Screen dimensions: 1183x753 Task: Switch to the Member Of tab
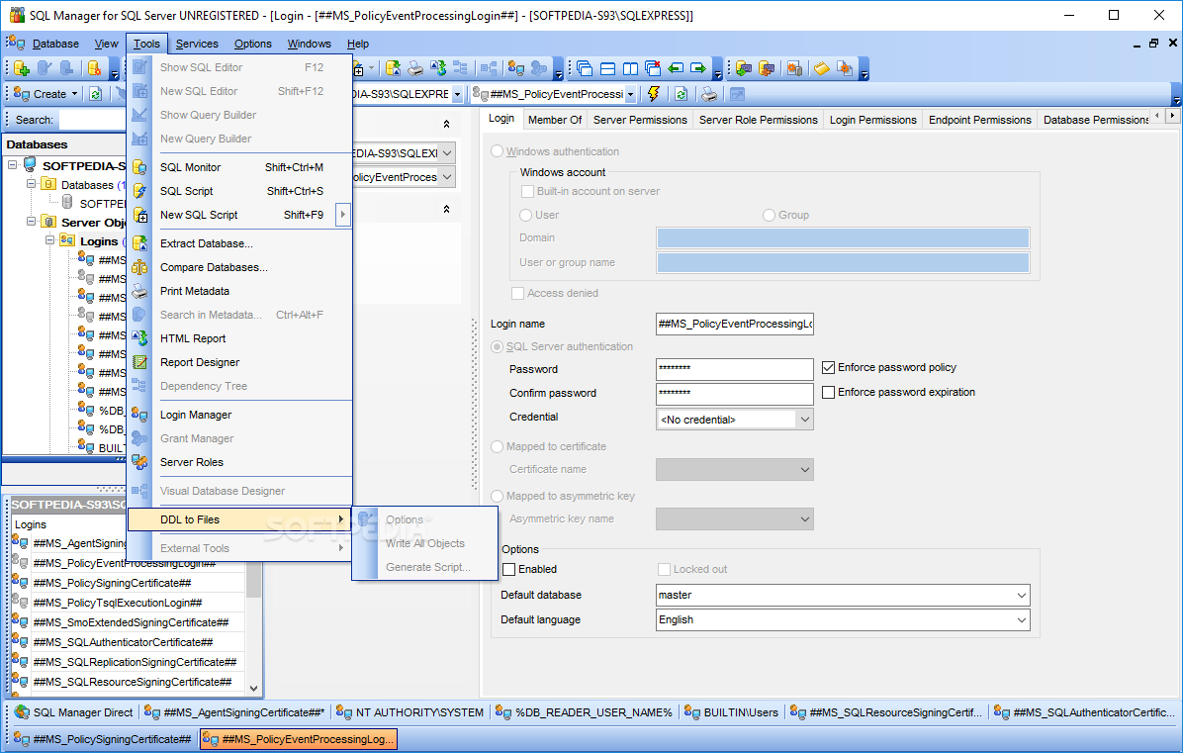pos(555,119)
